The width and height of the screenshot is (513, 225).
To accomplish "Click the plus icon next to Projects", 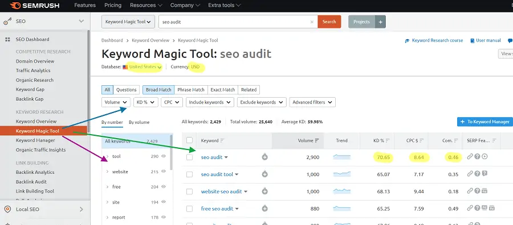I will click(x=380, y=22).
